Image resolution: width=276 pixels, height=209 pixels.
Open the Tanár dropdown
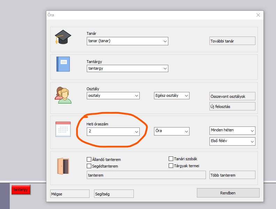(128, 41)
